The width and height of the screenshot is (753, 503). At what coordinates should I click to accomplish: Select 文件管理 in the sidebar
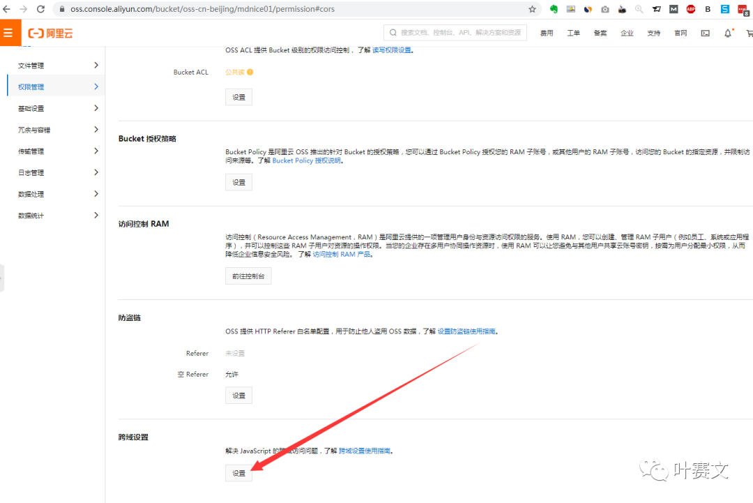click(x=31, y=66)
